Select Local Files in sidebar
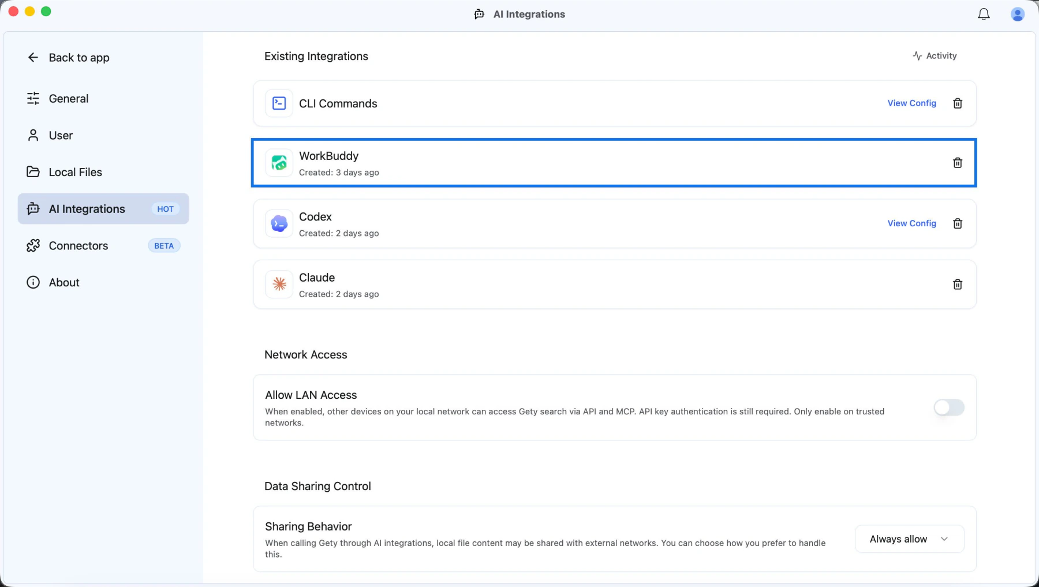This screenshot has width=1039, height=587. tap(103, 172)
